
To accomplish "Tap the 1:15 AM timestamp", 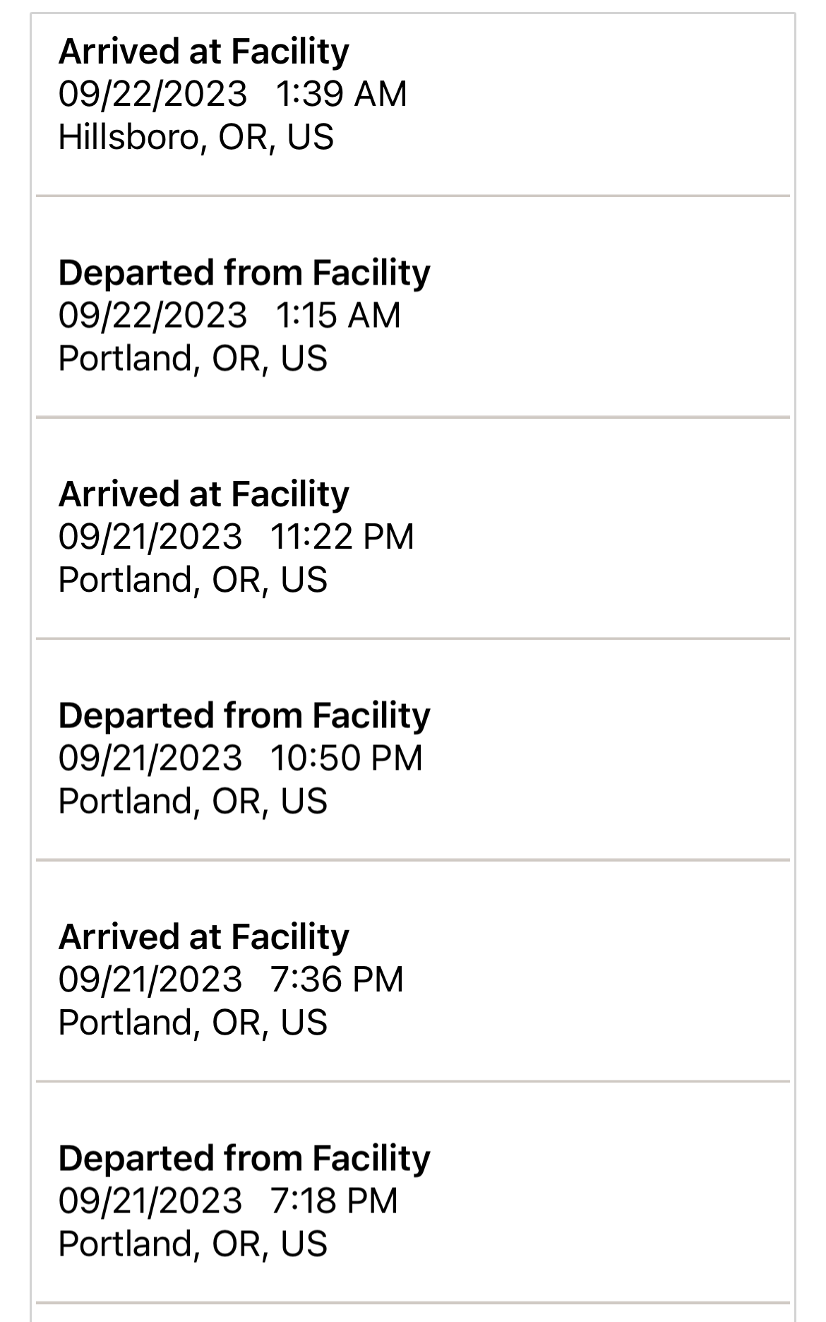I will click(x=338, y=315).
